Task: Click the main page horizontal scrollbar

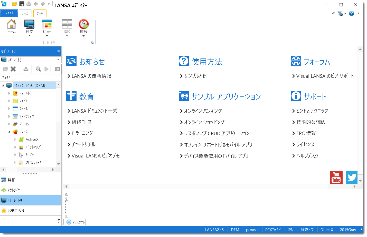Action: coord(198,186)
